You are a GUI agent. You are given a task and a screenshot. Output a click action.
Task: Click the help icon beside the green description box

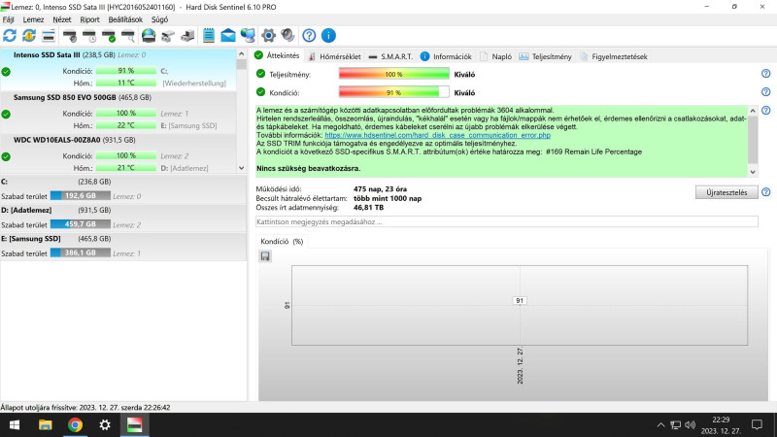tap(765, 111)
